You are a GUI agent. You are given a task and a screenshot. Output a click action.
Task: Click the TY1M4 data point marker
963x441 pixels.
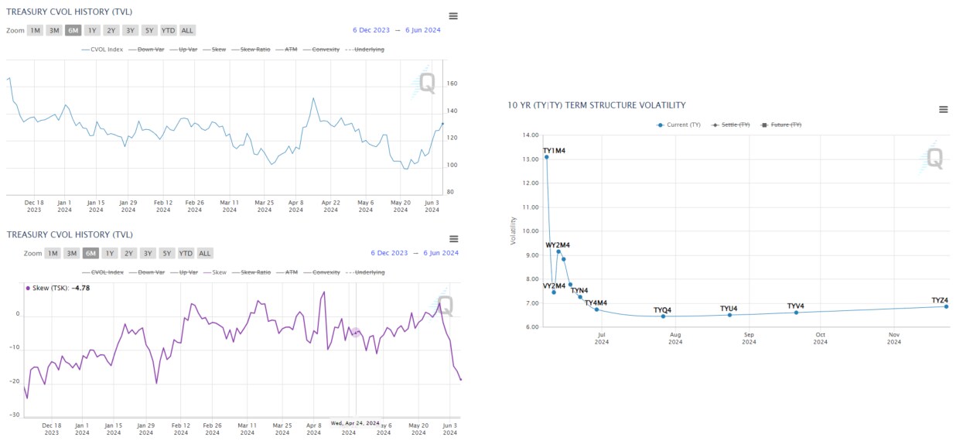point(546,157)
